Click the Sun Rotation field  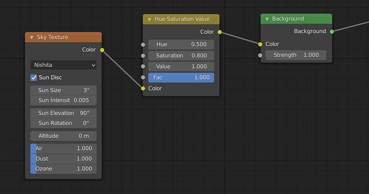[64, 123]
